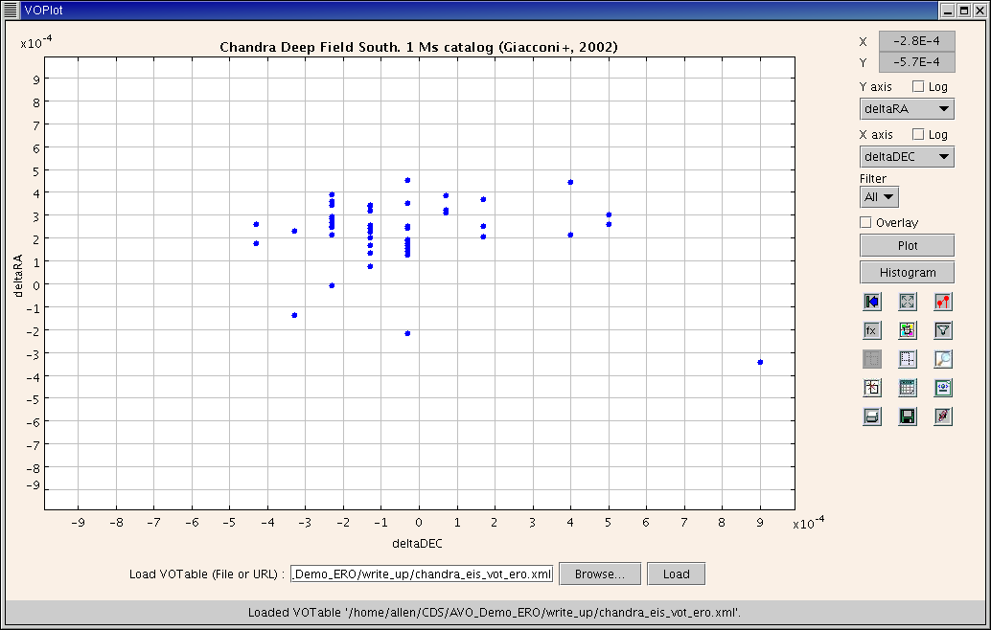Screen dimensions: 991x630
Task: Click the four-arrow expand icon
Action: pyautogui.click(x=908, y=302)
